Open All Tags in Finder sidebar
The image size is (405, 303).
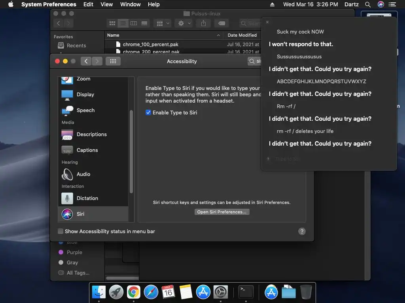74,273
